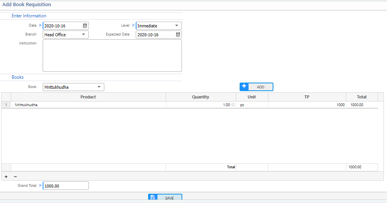The height and width of the screenshot is (203, 387).
Task: Click the Date text input
Action: point(62,26)
